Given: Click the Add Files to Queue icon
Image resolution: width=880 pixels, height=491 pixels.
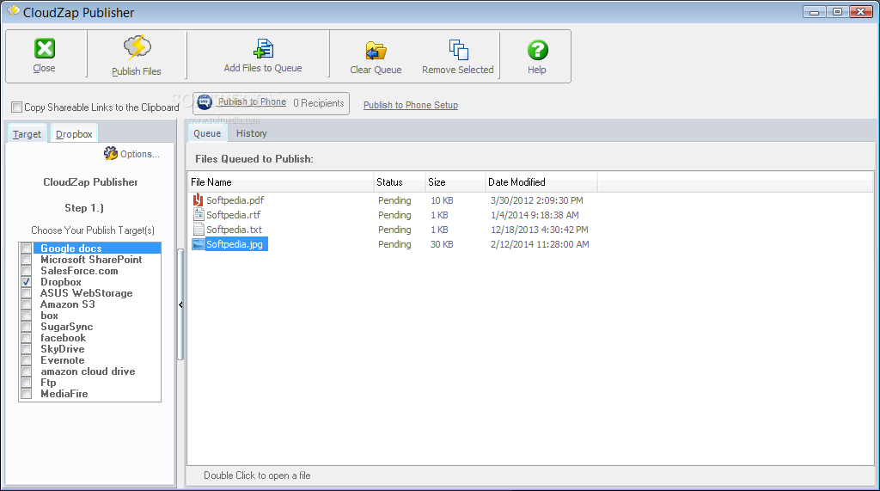Looking at the screenshot, I should click(x=263, y=49).
